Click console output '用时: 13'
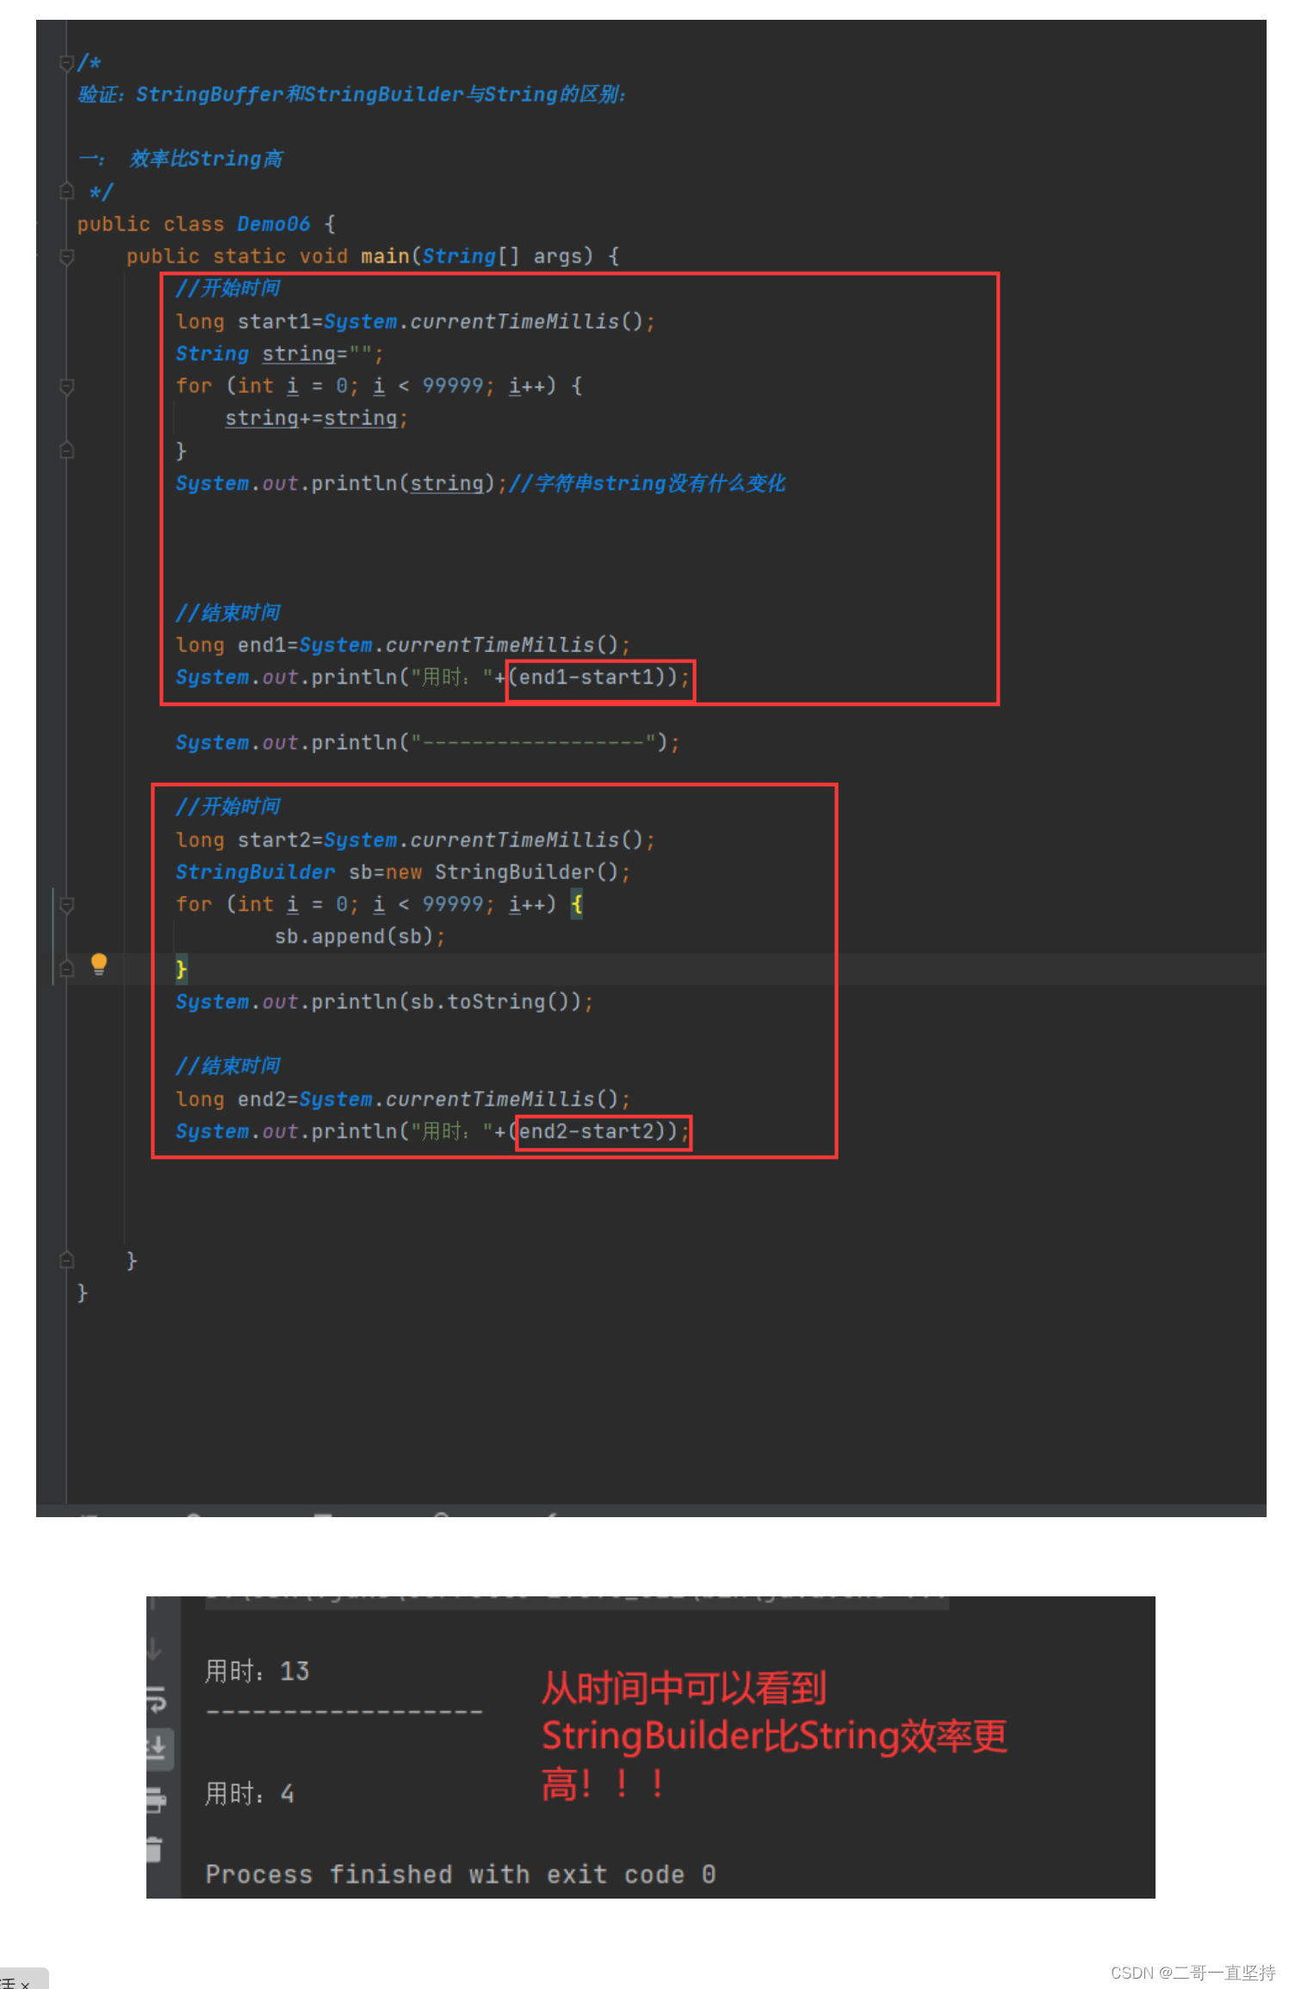Image resolution: width=1289 pixels, height=1989 pixels. (257, 1671)
